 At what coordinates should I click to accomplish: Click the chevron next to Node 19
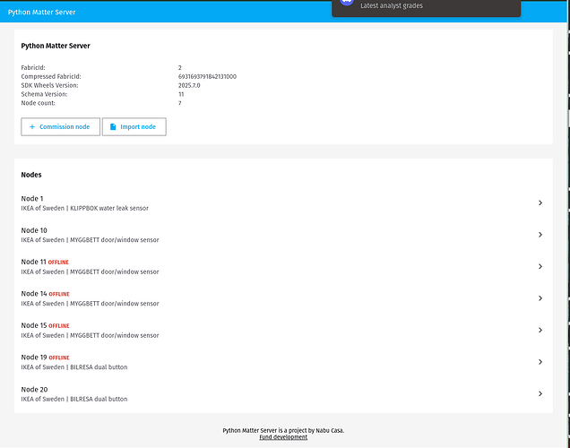coord(540,362)
